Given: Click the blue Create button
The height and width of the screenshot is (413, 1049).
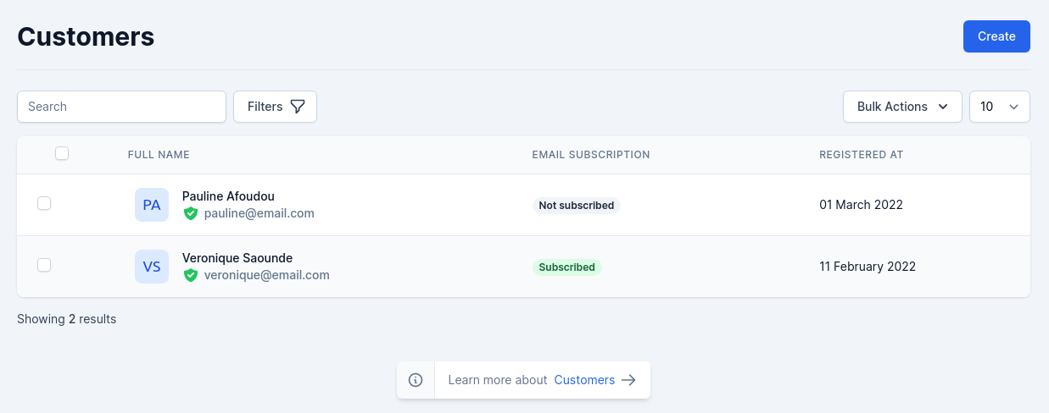Looking at the screenshot, I should pyautogui.click(x=996, y=36).
